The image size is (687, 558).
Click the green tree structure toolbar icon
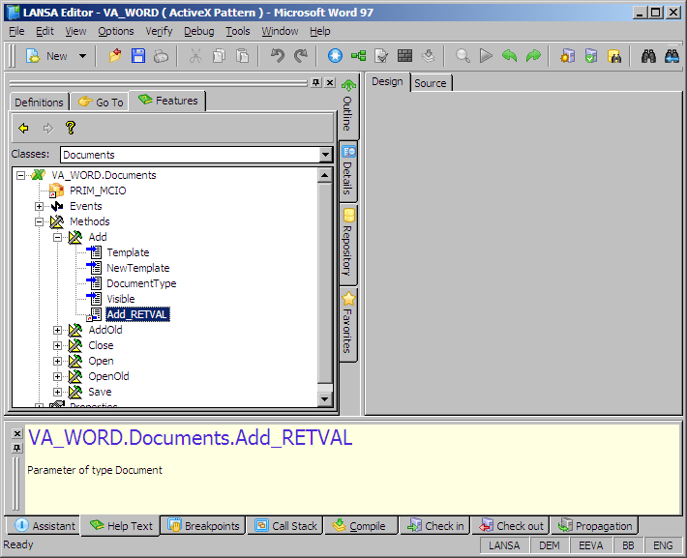click(359, 56)
